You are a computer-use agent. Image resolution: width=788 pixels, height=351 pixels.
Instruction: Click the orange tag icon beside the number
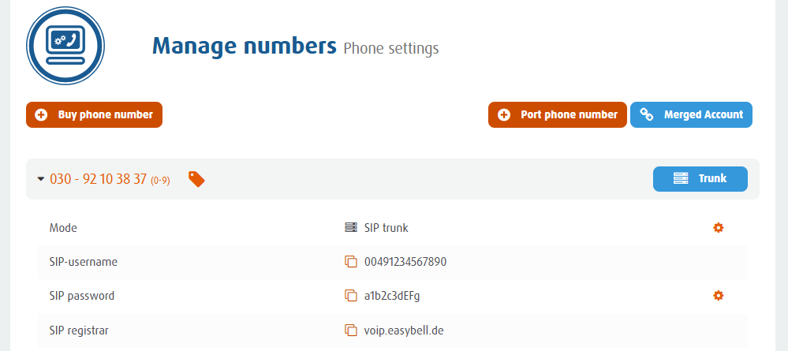pos(196,178)
